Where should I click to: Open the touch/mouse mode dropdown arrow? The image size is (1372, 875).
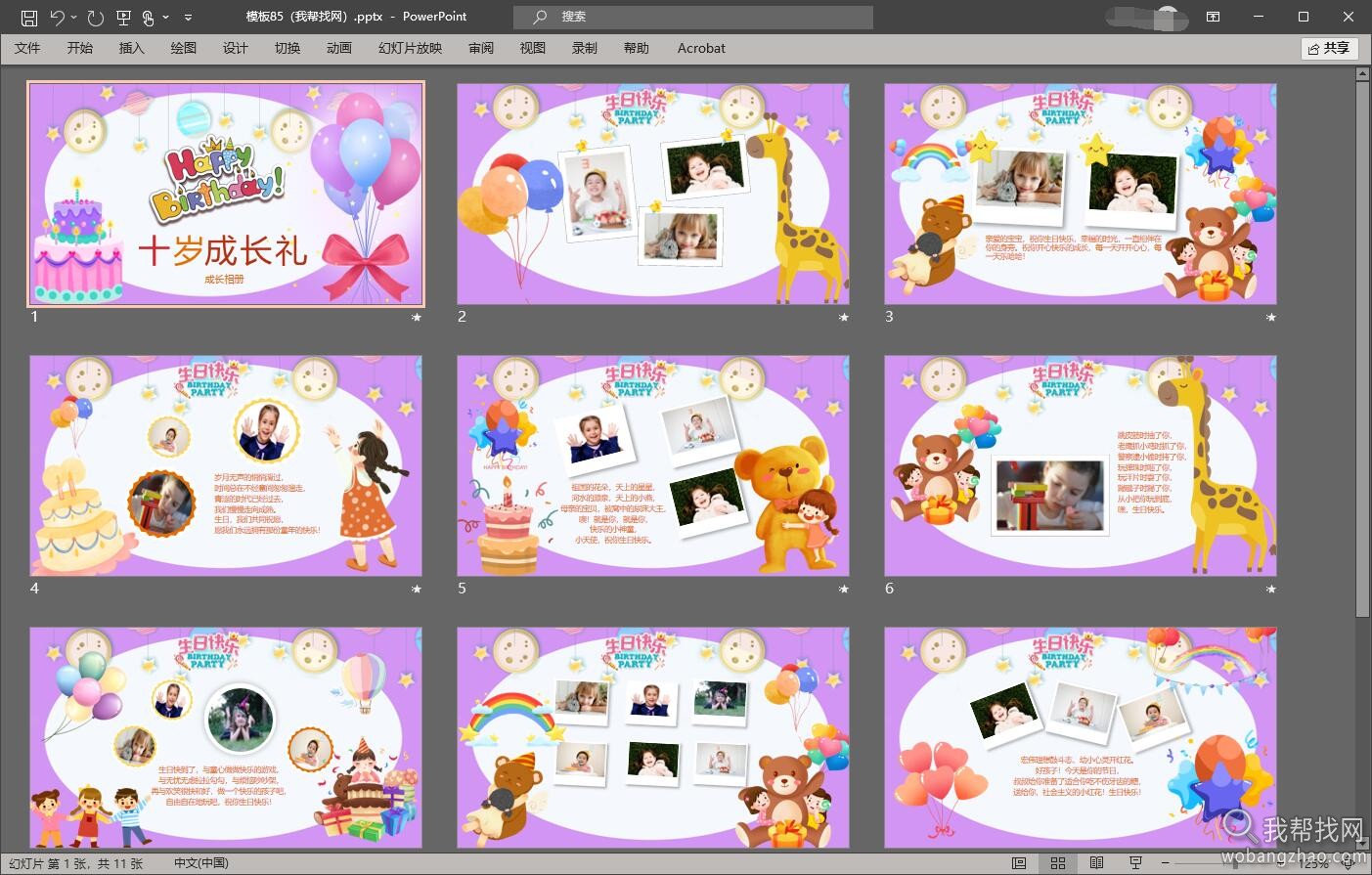[166, 17]
